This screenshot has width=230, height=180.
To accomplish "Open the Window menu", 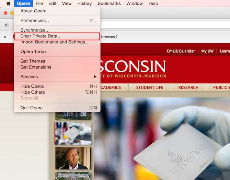I will click(x=135, y=3).
